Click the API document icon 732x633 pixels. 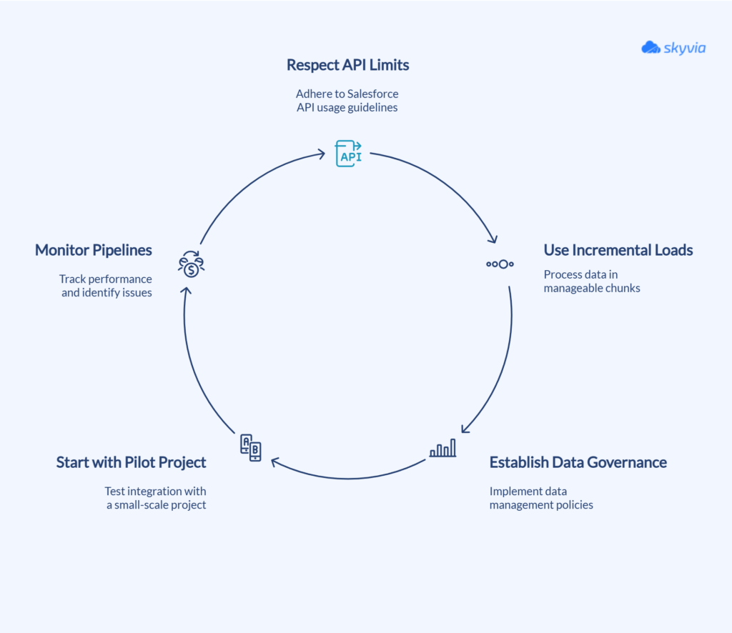pyautogui.click(x=348, y=154)
